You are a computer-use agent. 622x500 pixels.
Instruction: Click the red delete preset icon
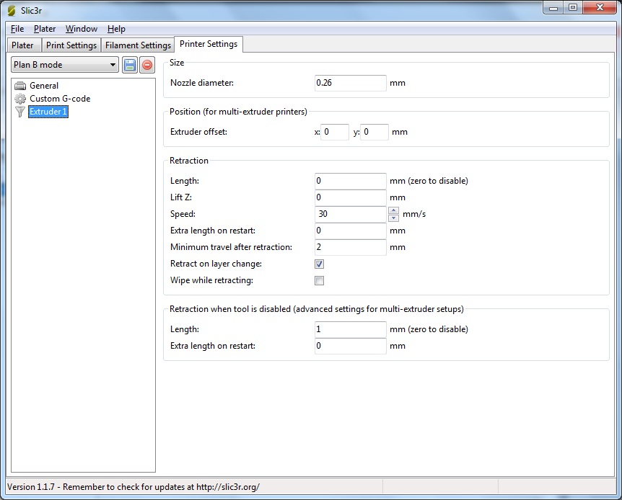147,65
